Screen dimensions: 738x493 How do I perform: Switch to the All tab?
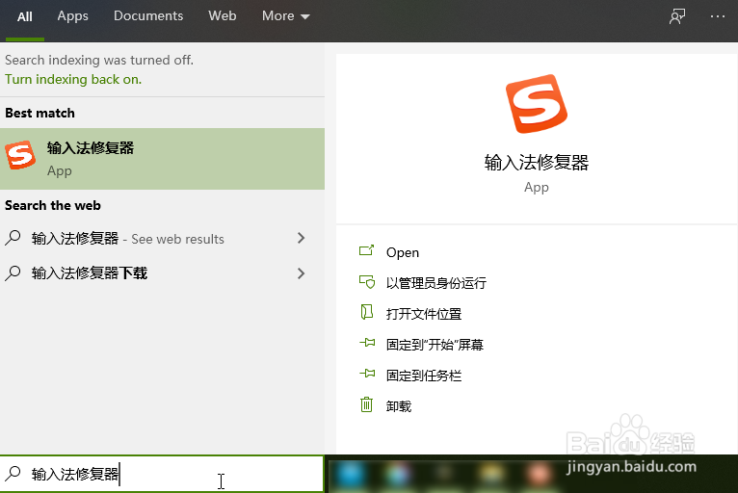point(24,17)
